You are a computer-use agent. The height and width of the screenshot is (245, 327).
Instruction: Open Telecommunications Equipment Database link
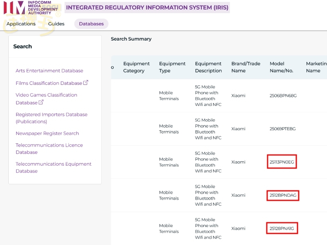[53, 167]
